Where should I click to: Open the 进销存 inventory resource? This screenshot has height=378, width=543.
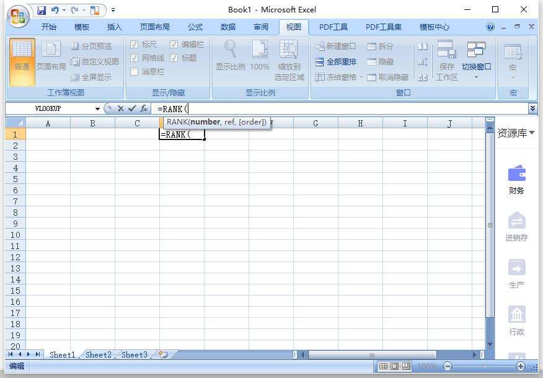(516, 227)
